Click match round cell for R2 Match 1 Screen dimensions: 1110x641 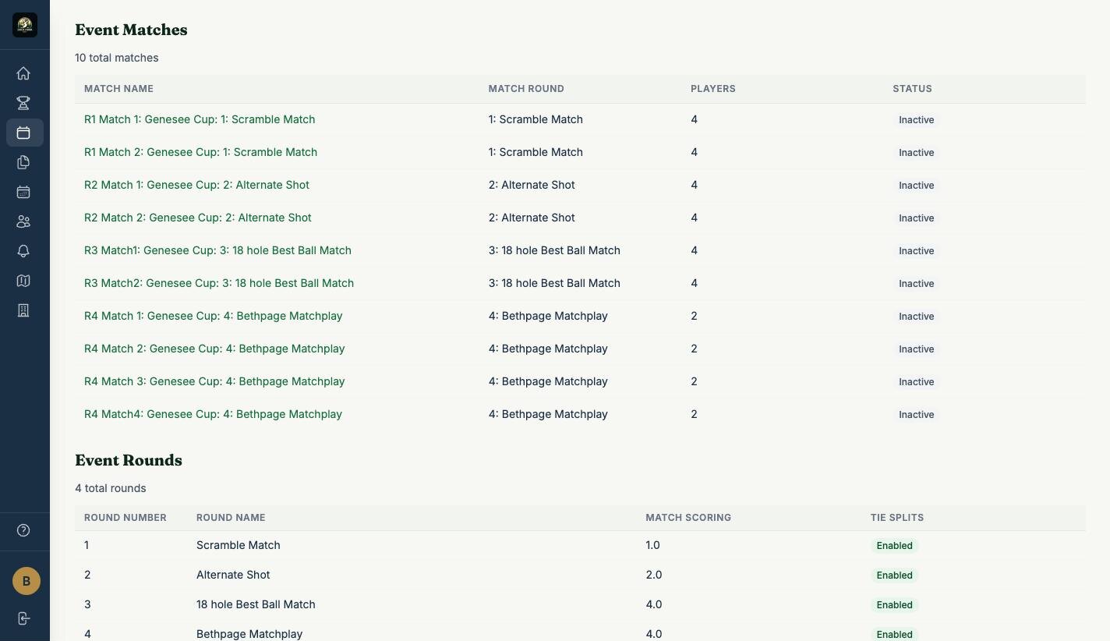click(532, 185)
